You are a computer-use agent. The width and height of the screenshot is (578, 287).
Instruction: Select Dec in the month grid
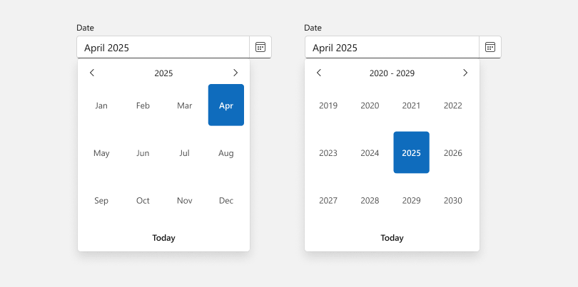click(226, 201)
